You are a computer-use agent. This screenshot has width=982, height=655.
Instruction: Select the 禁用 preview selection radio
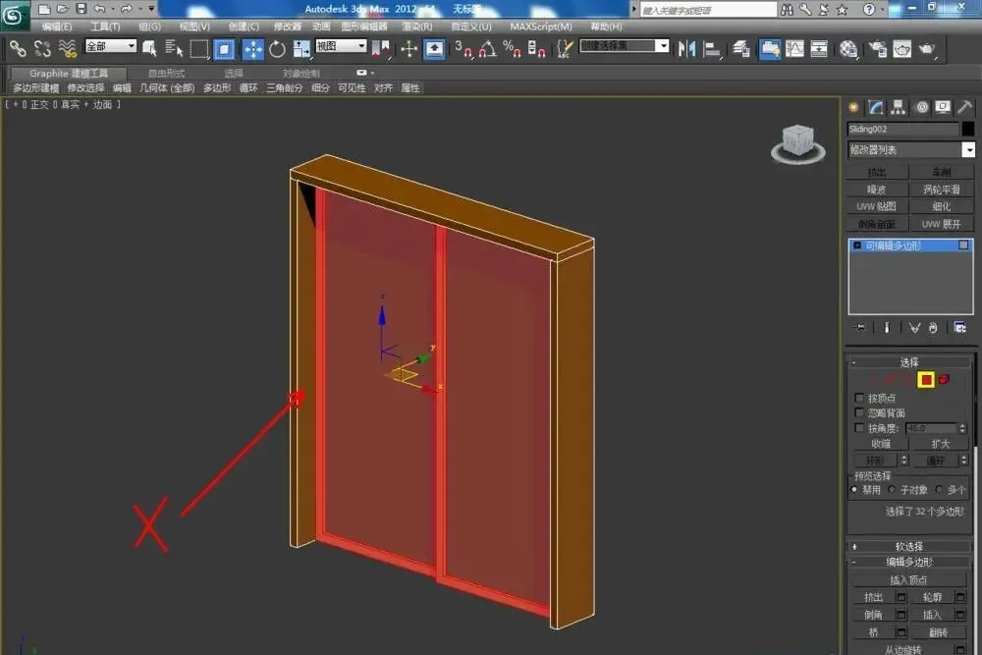[854, 489]
